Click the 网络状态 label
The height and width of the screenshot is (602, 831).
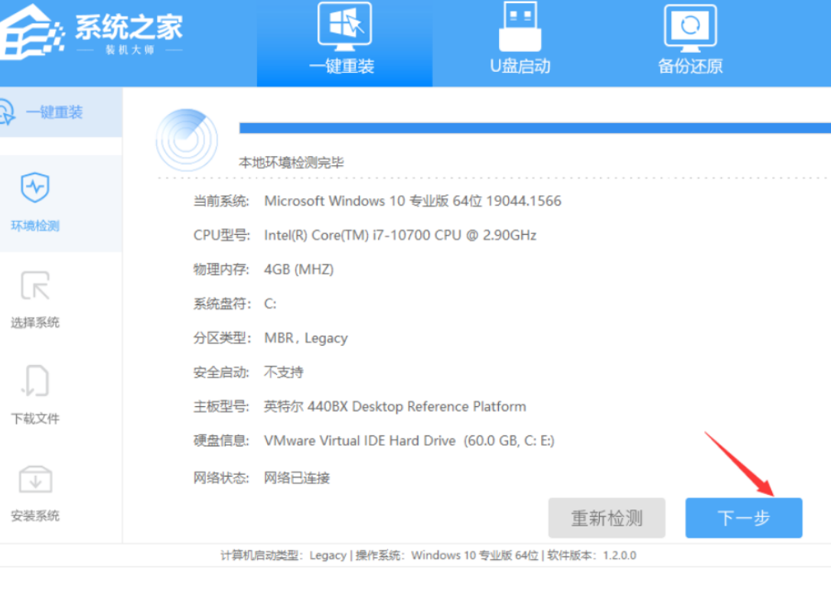pyautogui.click(x=221, y=478)
